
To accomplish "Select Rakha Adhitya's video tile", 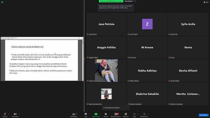I will (x=147, y=71).
